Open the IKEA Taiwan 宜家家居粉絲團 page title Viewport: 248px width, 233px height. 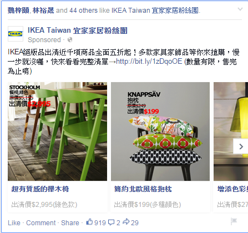click(78, 31)
